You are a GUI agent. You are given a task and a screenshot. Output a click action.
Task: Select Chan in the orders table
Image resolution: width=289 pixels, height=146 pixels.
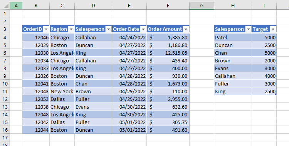coord(93,84)
